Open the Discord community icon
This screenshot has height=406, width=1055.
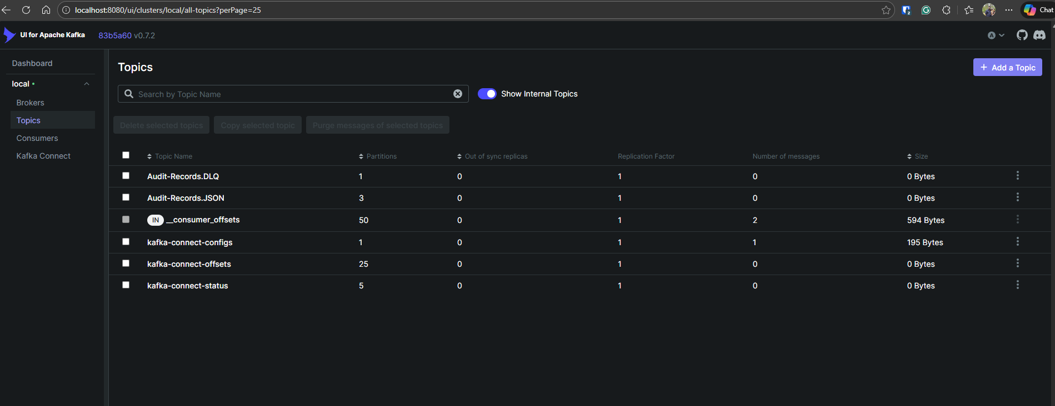pyautogui.click(x=1039, y=35)
